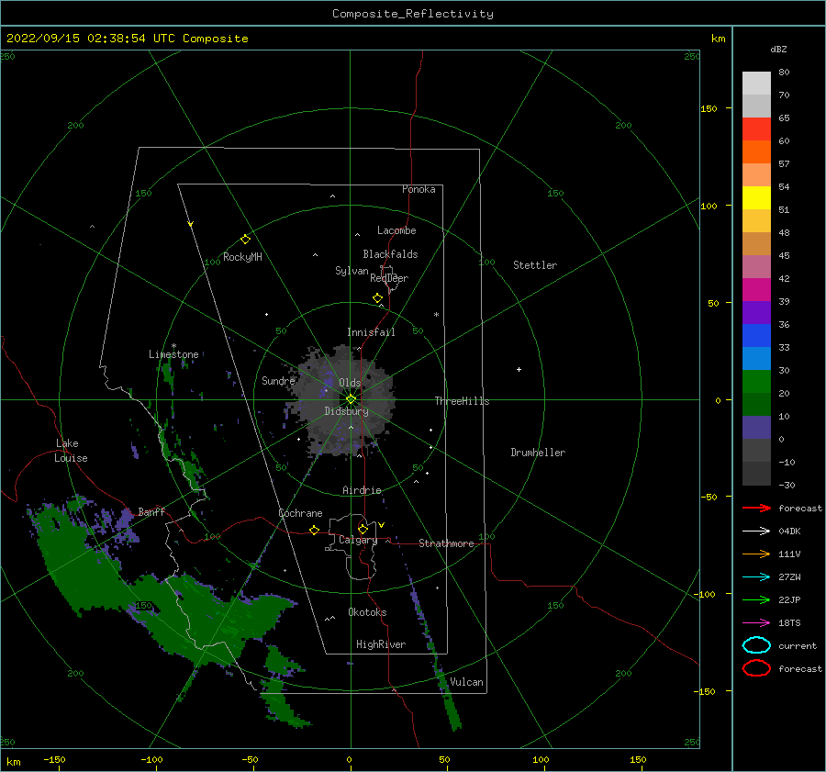This screenshot has width=826, height=772.
Task: Click the yellow diamond marker near RockyMH
Action: (245, 240)
